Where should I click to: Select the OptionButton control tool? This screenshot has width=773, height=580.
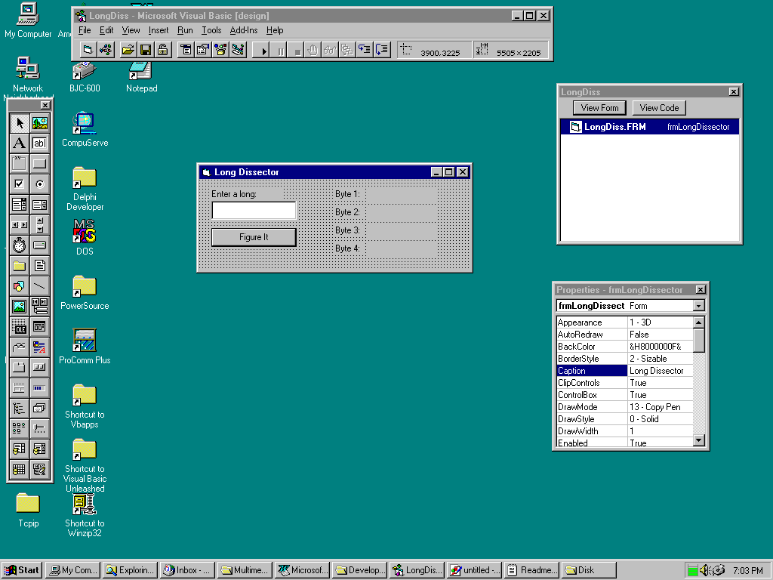point(39,184)
